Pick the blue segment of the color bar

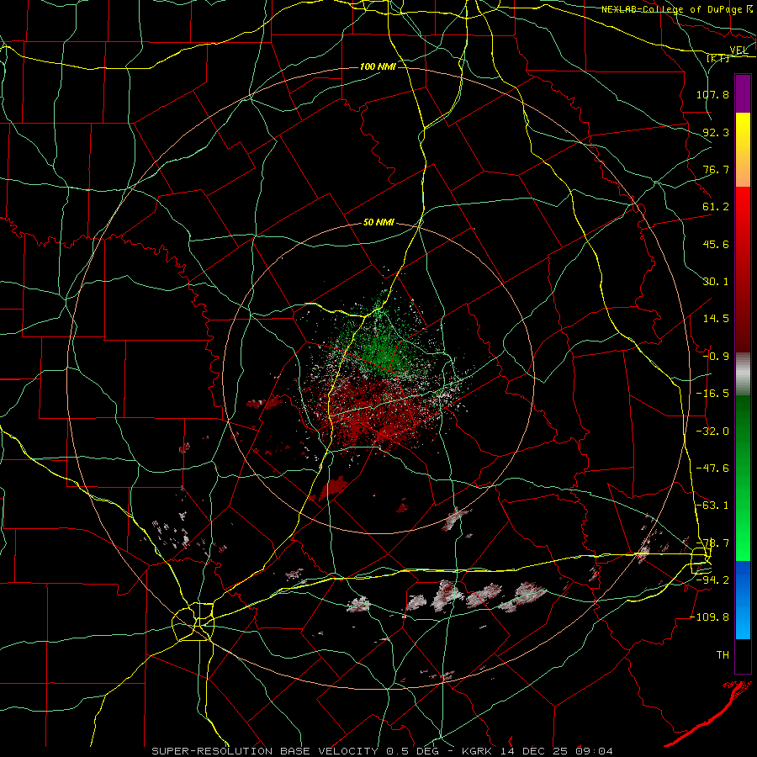pos(743,600)
